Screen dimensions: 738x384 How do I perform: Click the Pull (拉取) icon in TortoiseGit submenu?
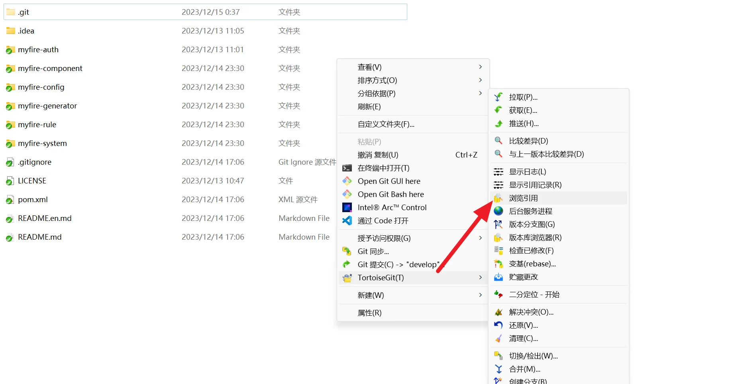(498, 97)
